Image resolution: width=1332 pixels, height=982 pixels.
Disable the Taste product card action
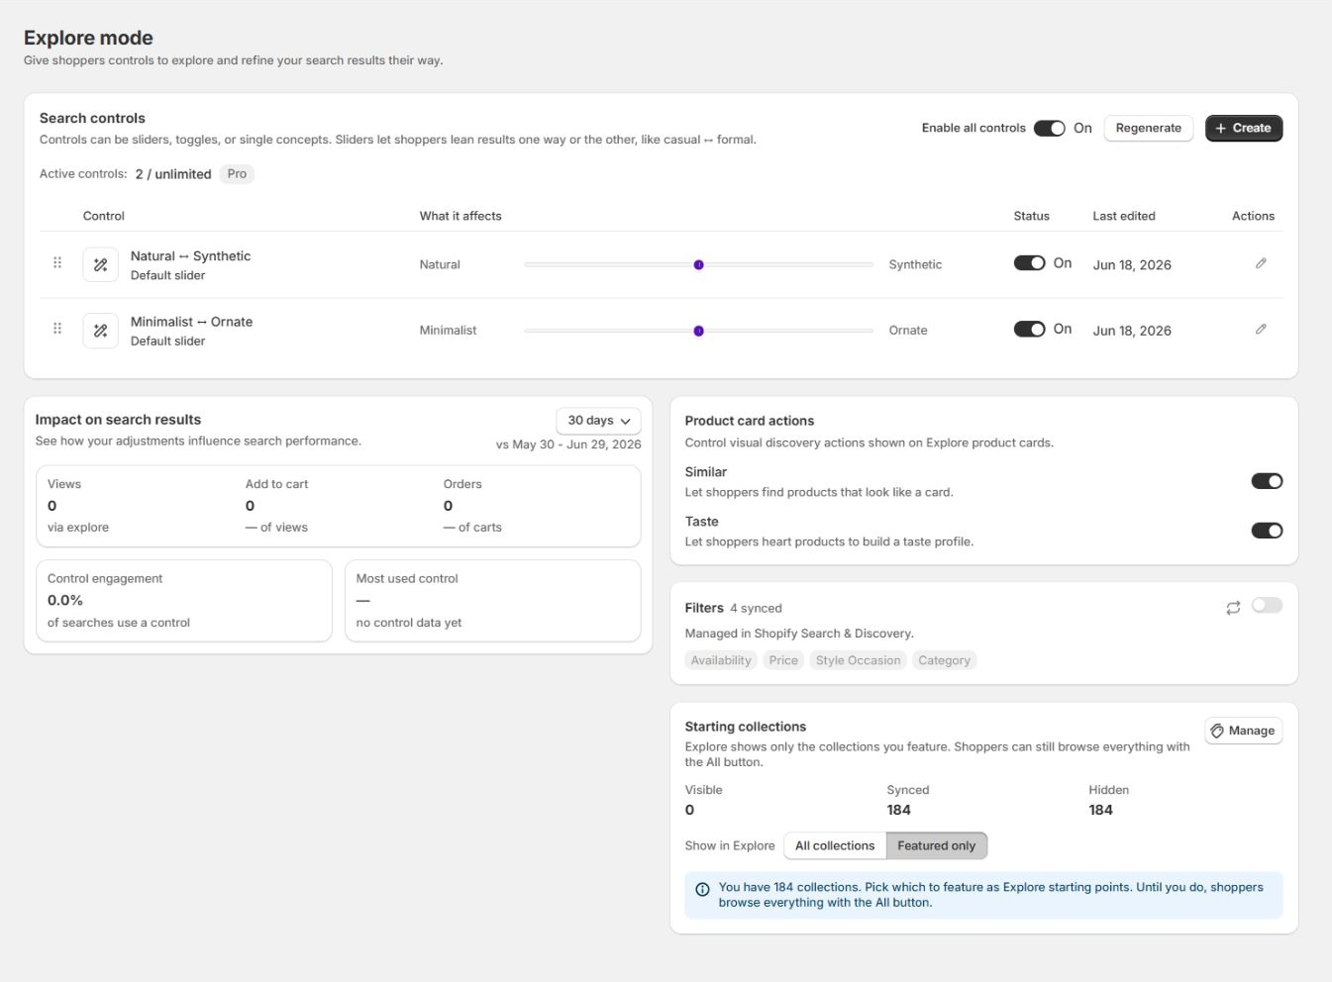[x=1267, y=531]
